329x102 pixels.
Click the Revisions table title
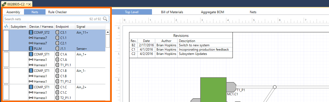(181, 36)
